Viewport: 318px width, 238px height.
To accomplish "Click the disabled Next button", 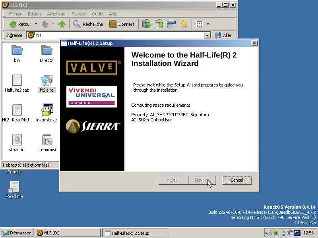I will (x=202, y=180).
